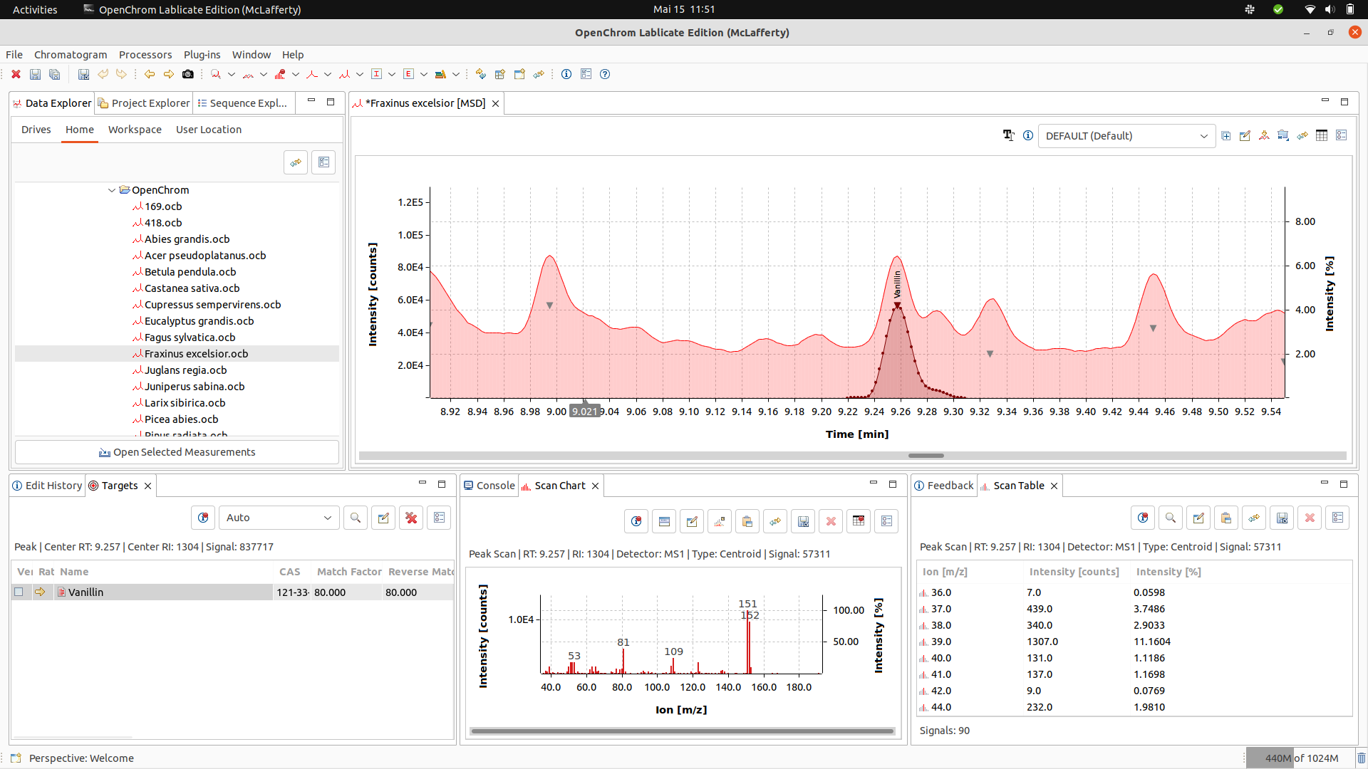Viewport: 1368px width, 769px height.
Task: Toggle axis title display with the Tt icon
Action: pos(1008,135)
